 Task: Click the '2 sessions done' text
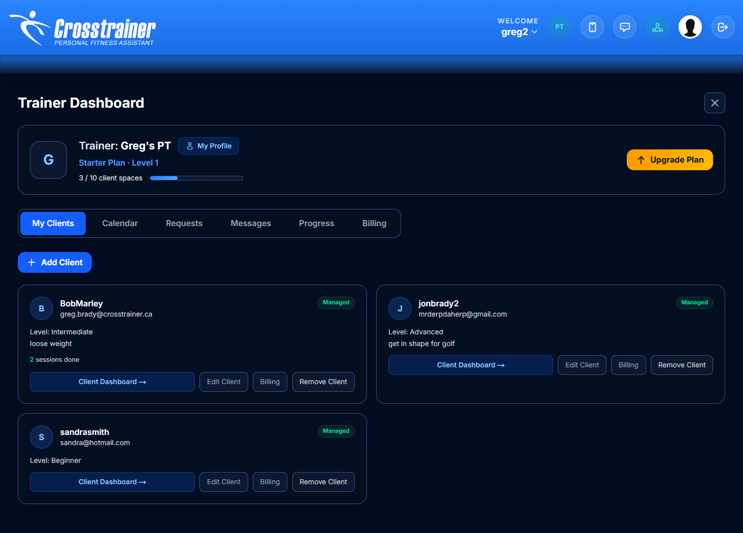tap(54, 360)
